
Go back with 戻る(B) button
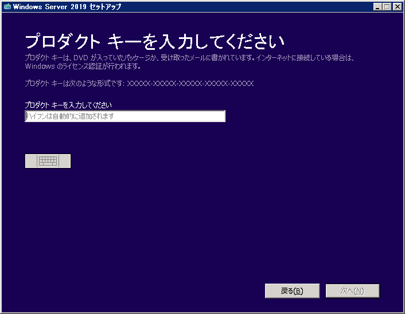(293, 291)
